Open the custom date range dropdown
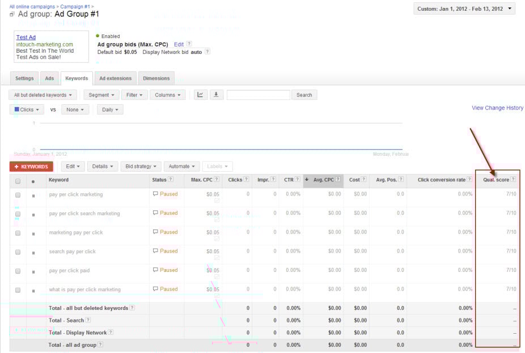525x353 pixels. point(464,8)
